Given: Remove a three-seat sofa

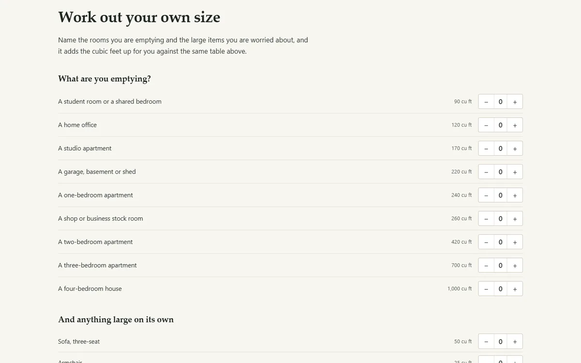Looking at the screenshot, I should (486, 342).
